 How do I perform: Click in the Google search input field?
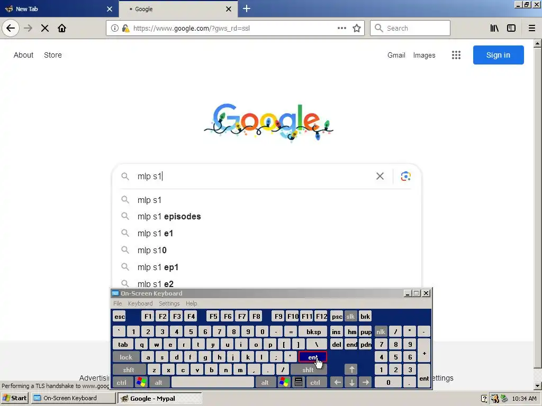[x=254, y=176]
